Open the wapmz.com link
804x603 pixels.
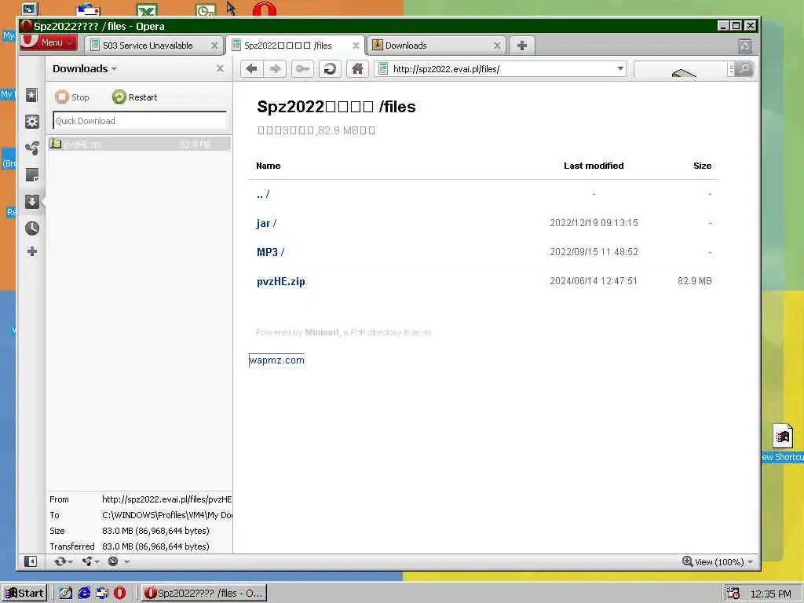277,360
